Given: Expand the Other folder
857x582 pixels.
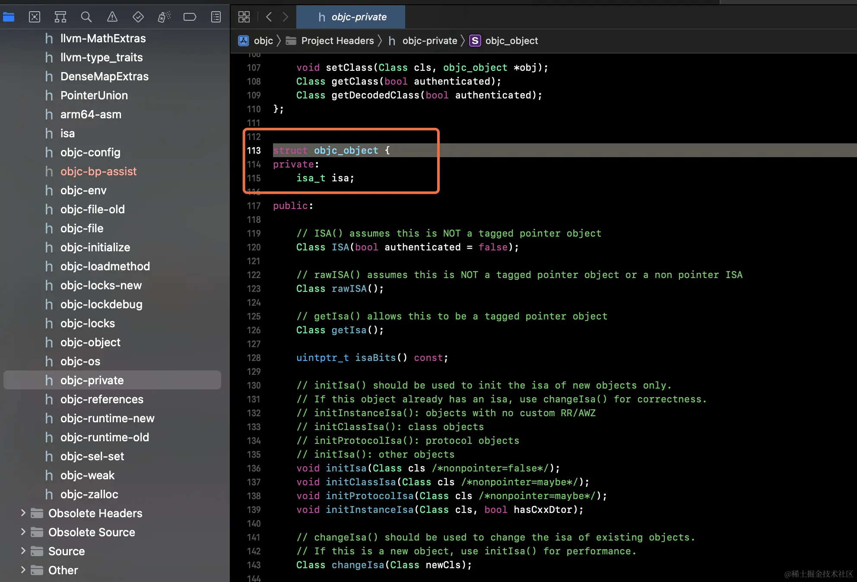Looking at the screenshot, I should point(23,570).
